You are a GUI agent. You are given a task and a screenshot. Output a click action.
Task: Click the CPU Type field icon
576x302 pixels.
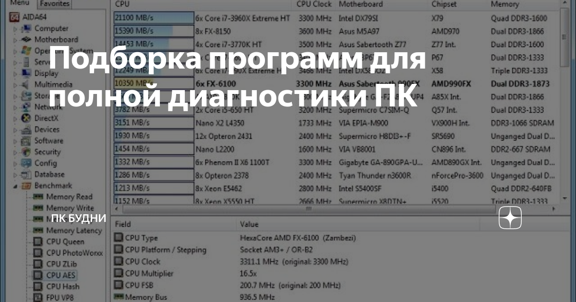point(118,238)
